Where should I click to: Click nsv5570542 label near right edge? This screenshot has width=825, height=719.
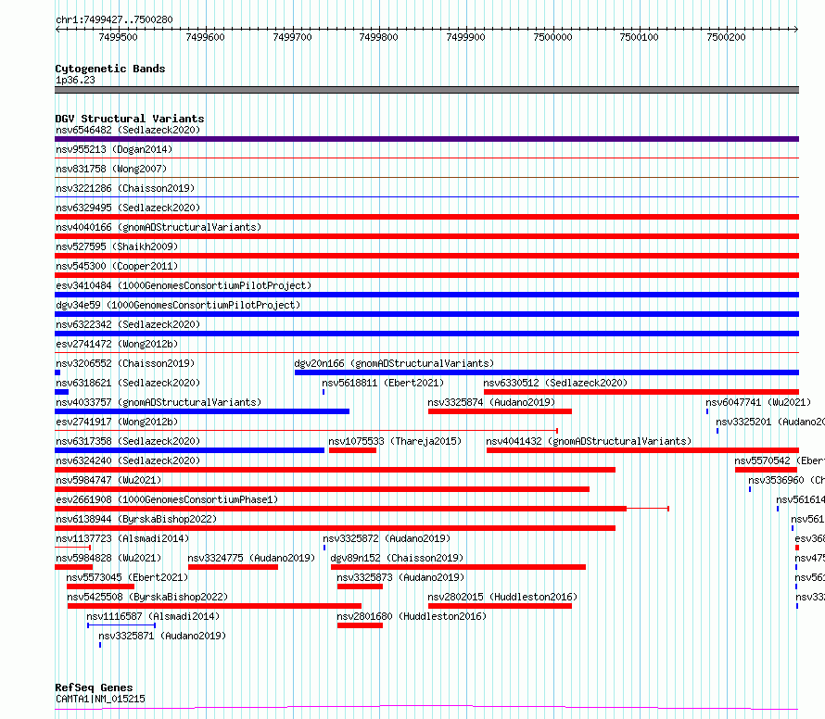[x=780, y=460]
